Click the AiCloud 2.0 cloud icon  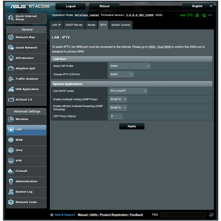click(x=11, y=100)
